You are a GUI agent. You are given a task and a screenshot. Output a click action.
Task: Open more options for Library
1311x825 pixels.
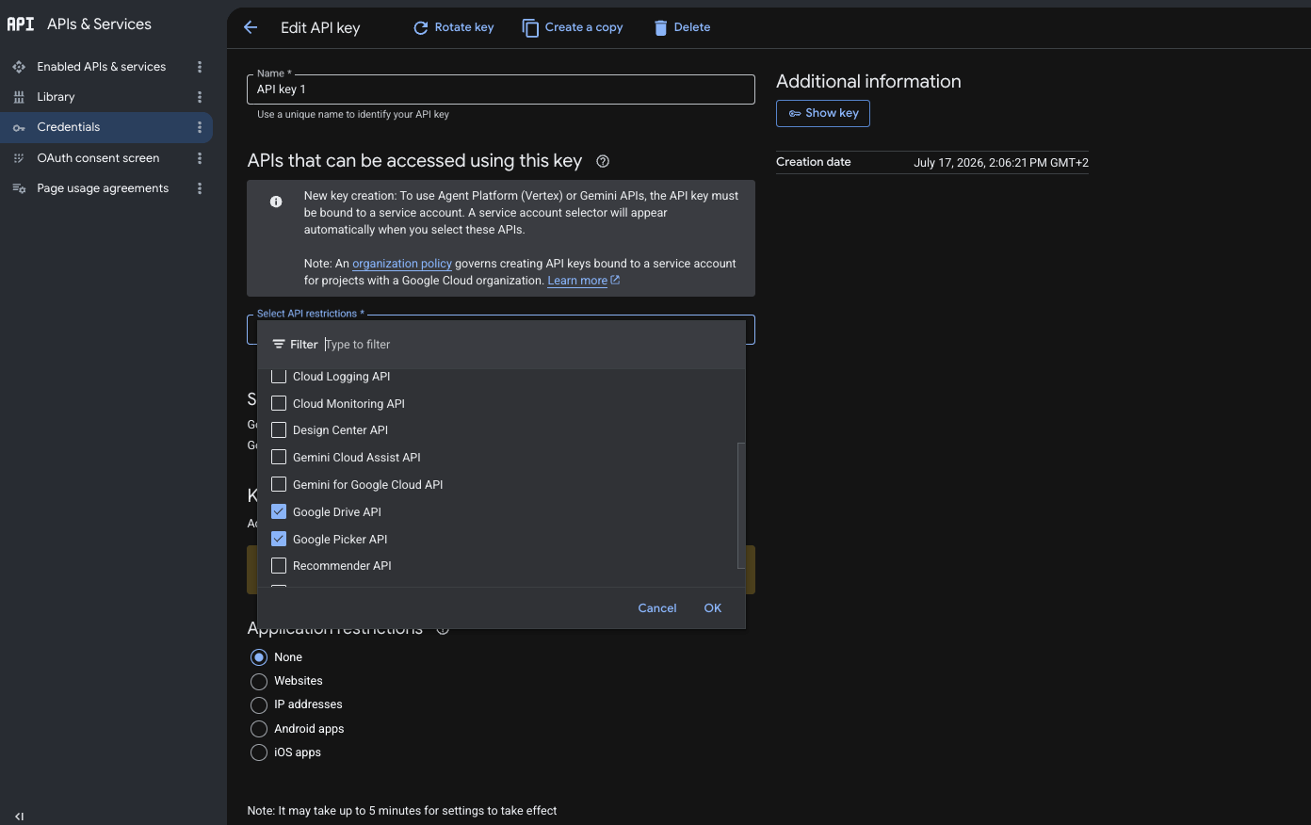(200, 97)
